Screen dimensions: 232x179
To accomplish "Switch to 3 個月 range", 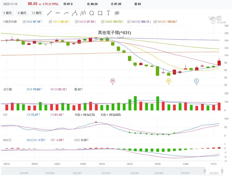I will (x=8, y=13).
